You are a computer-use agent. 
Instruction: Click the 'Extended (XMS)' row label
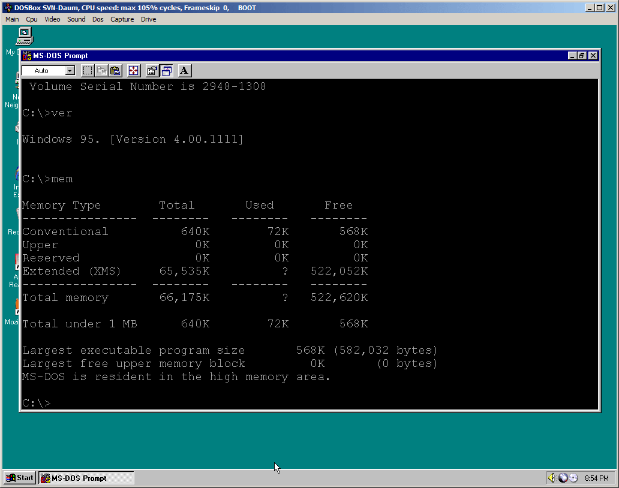point(71,272)
